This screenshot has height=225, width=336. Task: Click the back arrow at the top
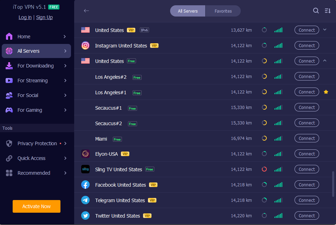[86, 11]
